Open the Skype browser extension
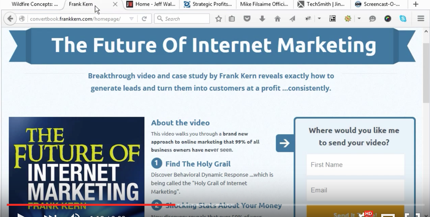This screenshot has height=217, width=430. click(403, 19)
